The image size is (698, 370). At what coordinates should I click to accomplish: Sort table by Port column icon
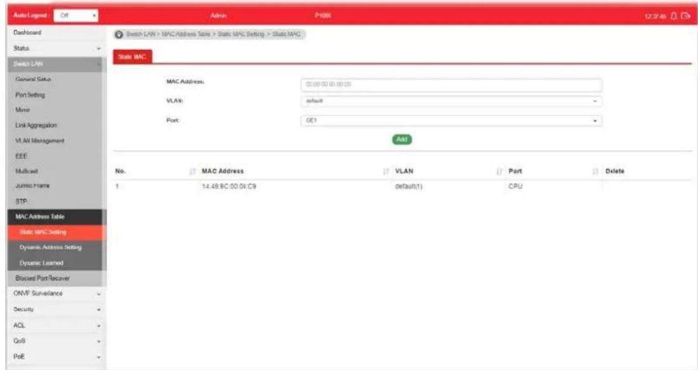tap(595, 171)
